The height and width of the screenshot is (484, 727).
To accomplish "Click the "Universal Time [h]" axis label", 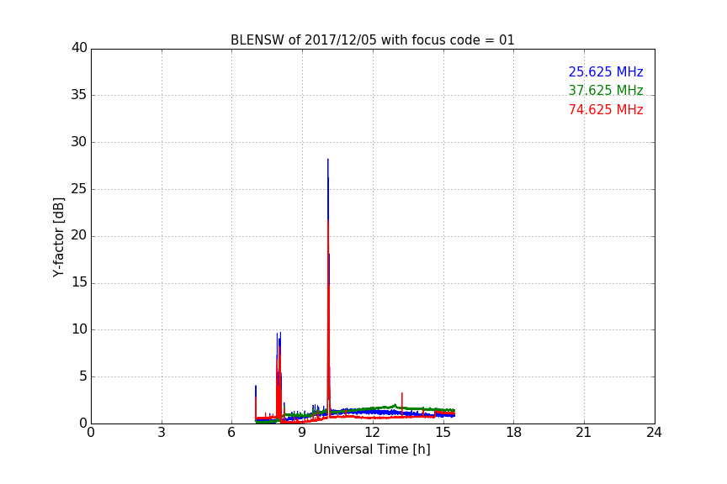I will point(372,450).
